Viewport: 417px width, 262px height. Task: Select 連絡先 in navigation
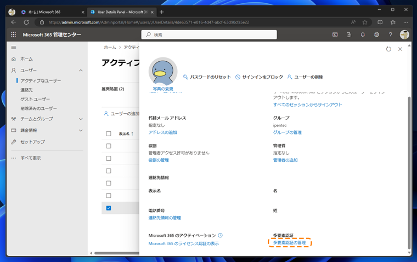click(26, 90)
